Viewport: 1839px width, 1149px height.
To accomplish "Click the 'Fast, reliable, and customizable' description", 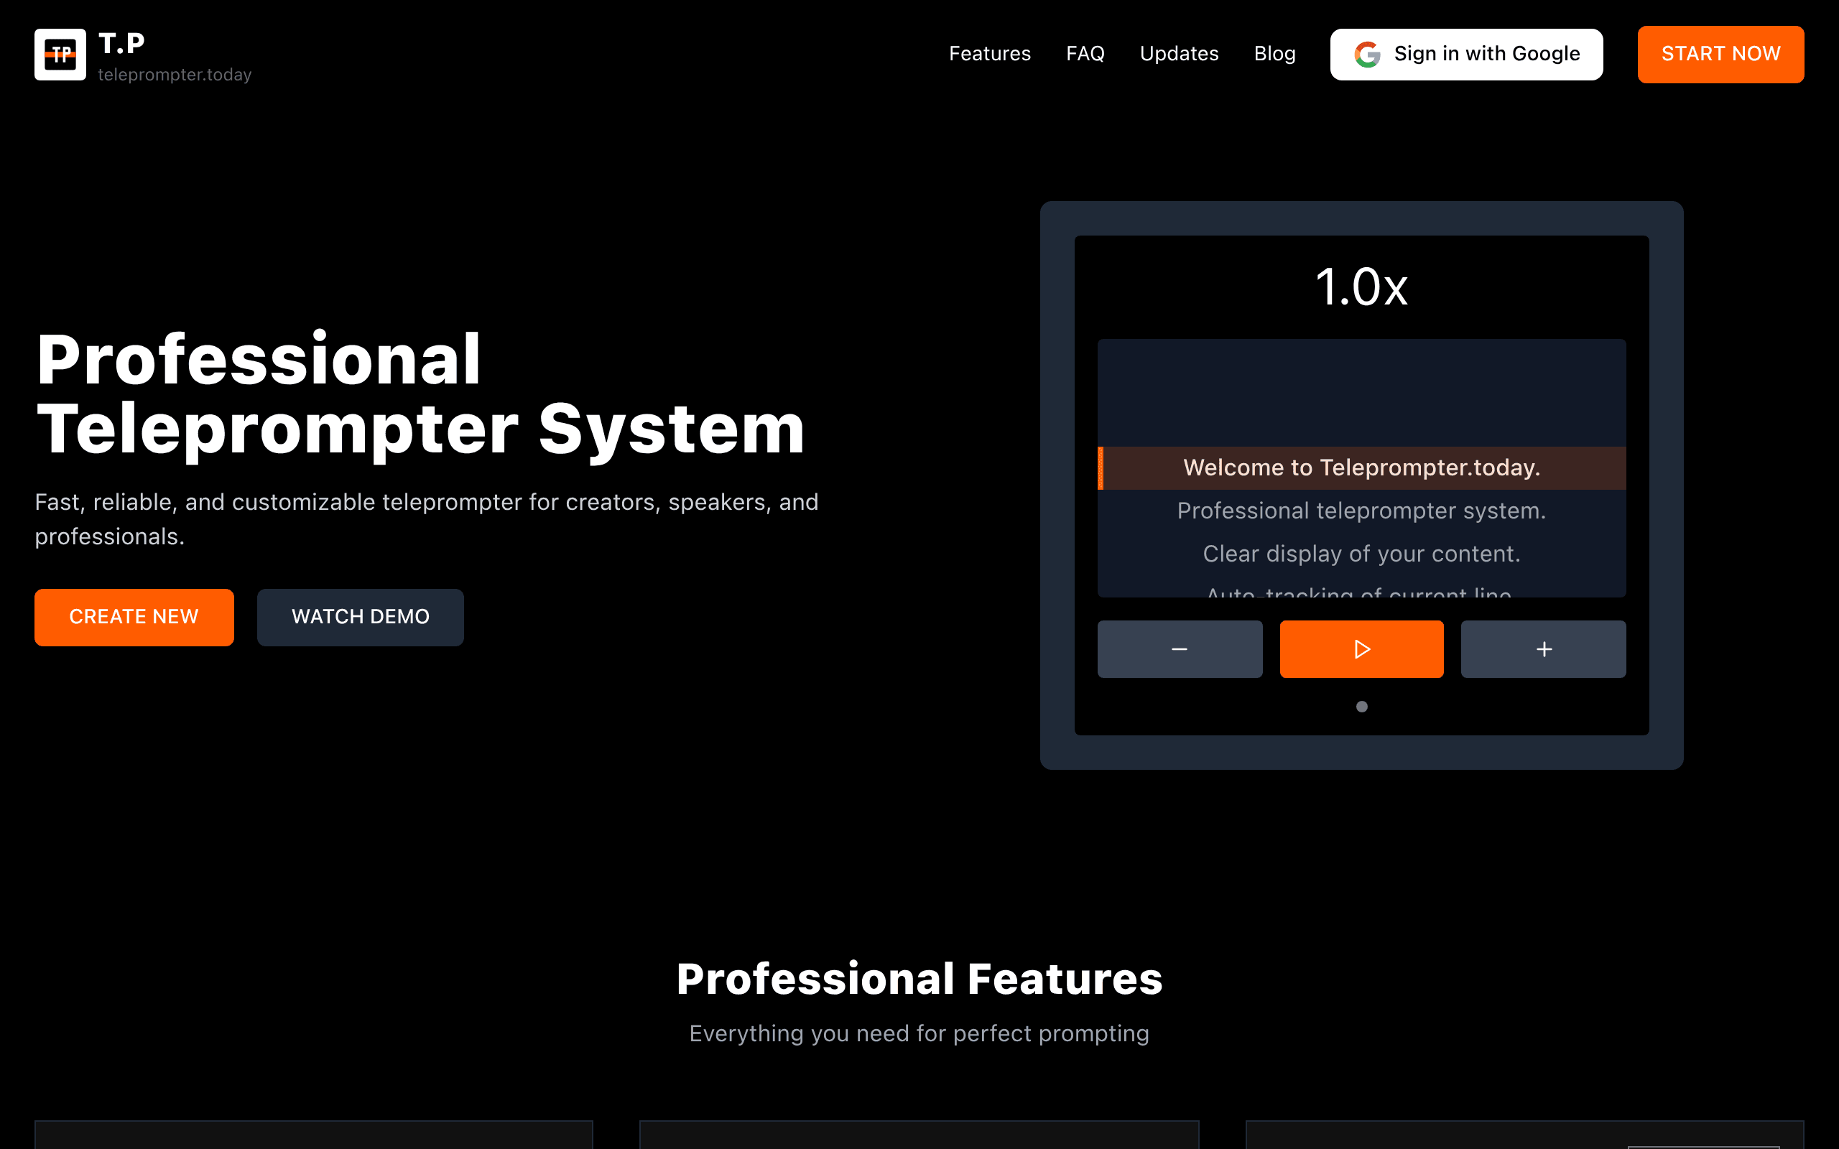I will point(426,519).
